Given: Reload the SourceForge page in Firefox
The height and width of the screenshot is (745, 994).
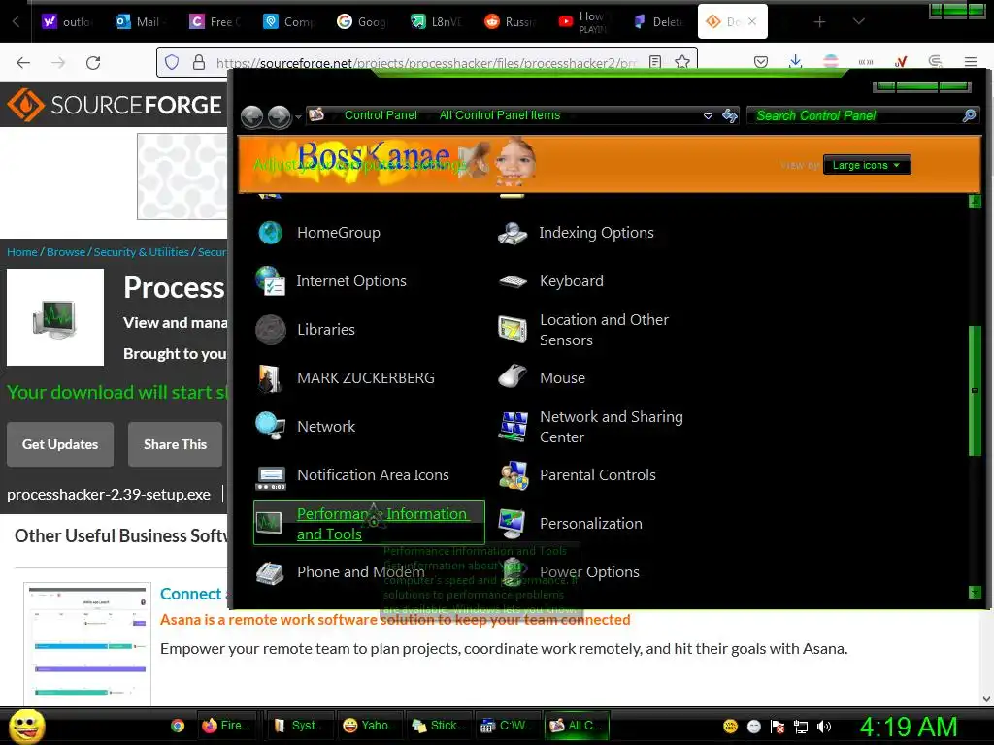Looking at the screenshot, I should 93,62.
